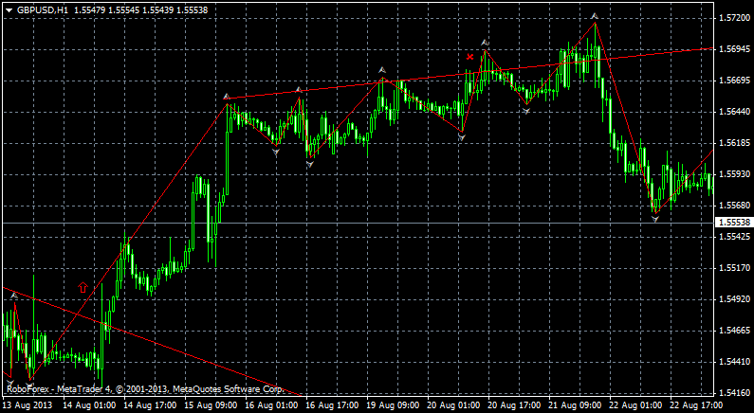Click the 1.54920 price scale label

click(x=734, y=299)
